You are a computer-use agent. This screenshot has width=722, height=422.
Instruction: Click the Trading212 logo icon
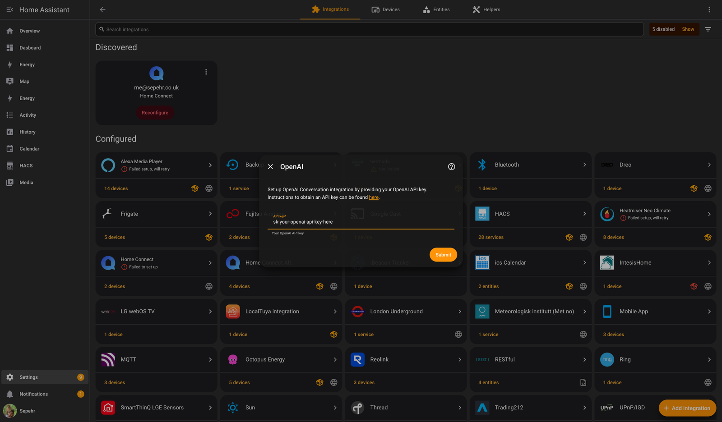tap(482, 408)
